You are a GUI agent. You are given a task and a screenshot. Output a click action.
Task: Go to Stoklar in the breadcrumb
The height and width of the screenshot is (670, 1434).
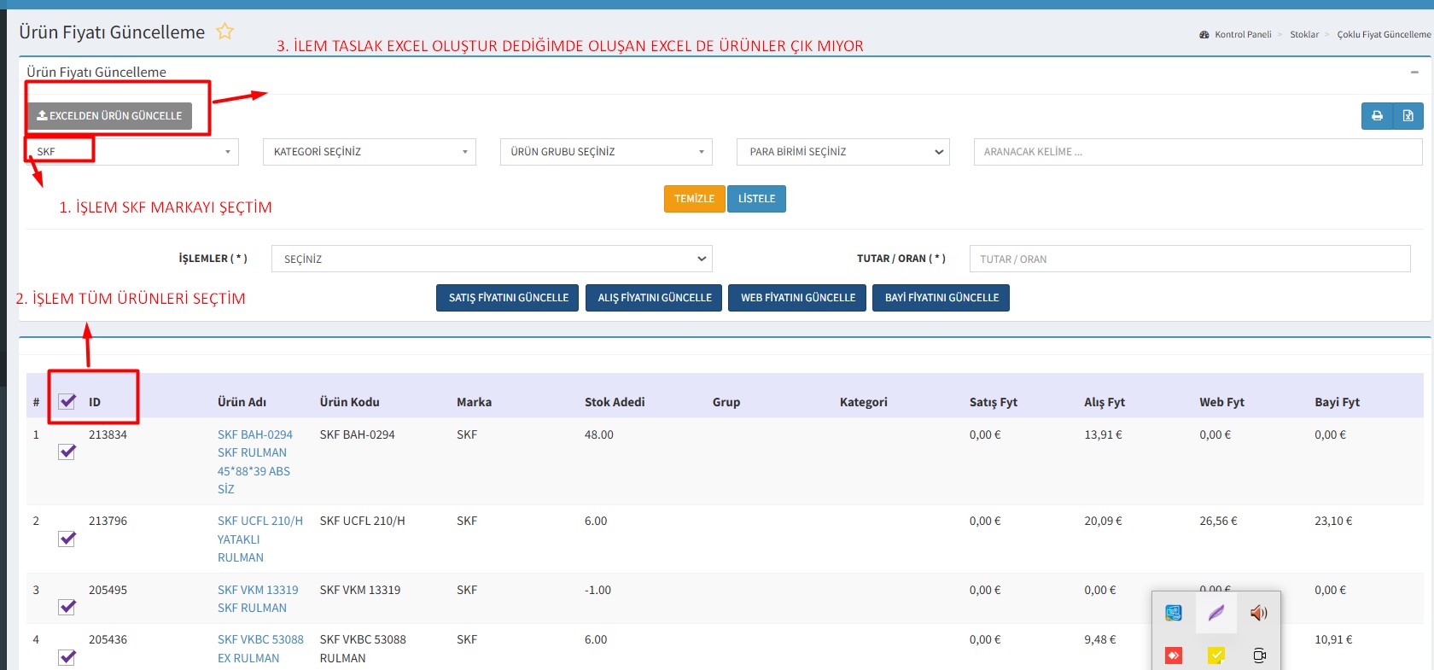click(x=1303, y=35)
